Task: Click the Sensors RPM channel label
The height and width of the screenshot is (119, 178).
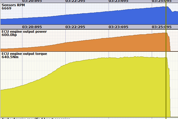Action: 12,5
